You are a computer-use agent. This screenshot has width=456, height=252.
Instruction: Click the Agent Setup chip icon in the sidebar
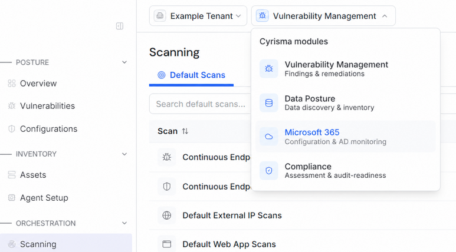tap(12, 198)
